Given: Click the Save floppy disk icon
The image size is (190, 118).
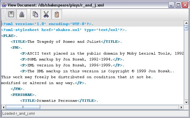Looking at the screenshot, I should (11, 14).
